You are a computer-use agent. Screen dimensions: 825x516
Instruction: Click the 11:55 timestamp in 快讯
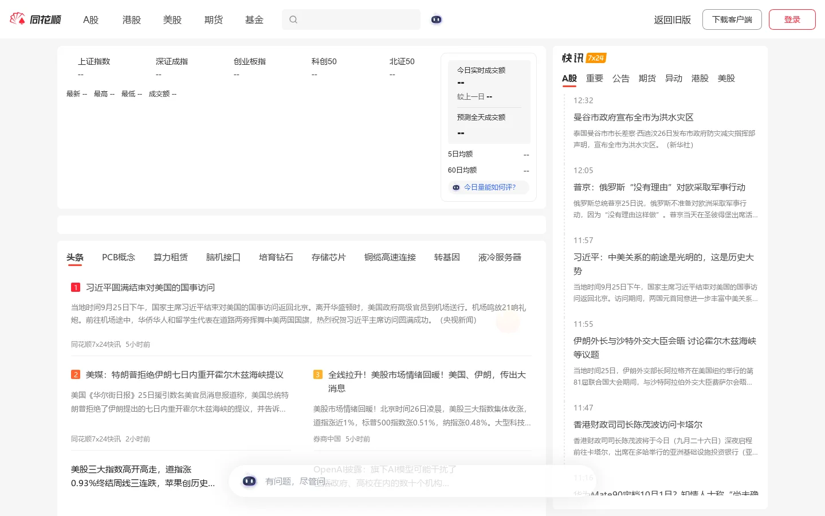point(583,324)
